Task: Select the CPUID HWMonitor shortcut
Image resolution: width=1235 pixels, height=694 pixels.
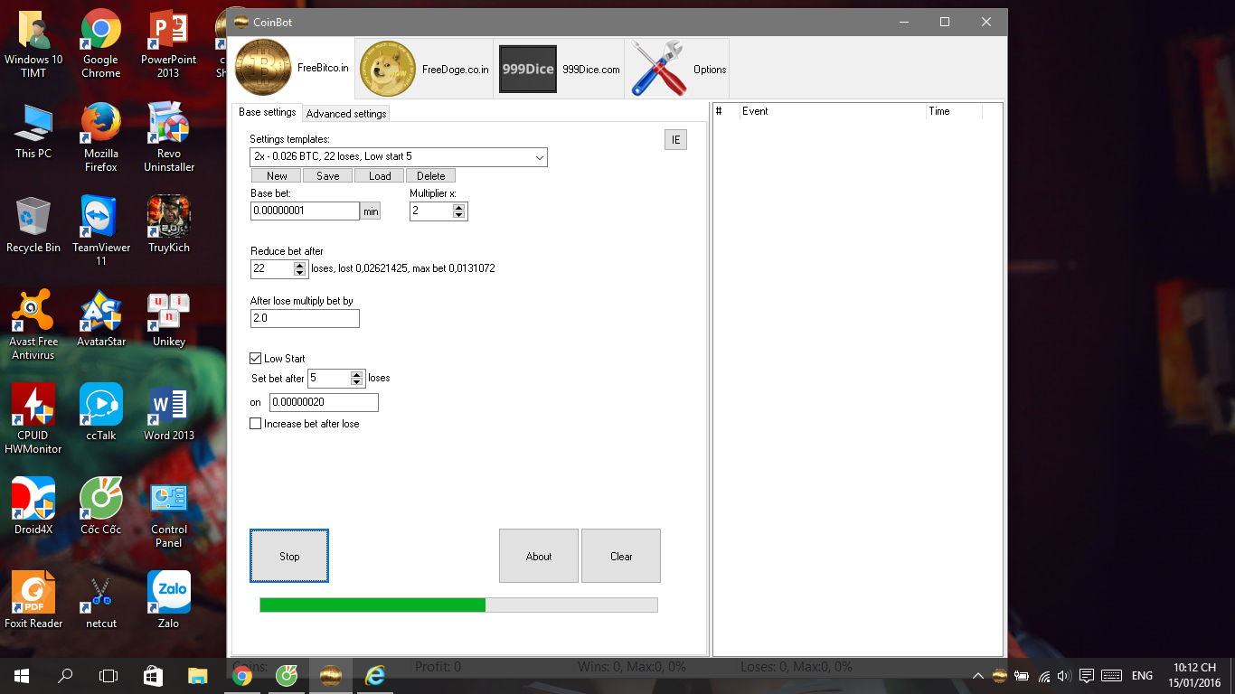Action: click(33, 419)
